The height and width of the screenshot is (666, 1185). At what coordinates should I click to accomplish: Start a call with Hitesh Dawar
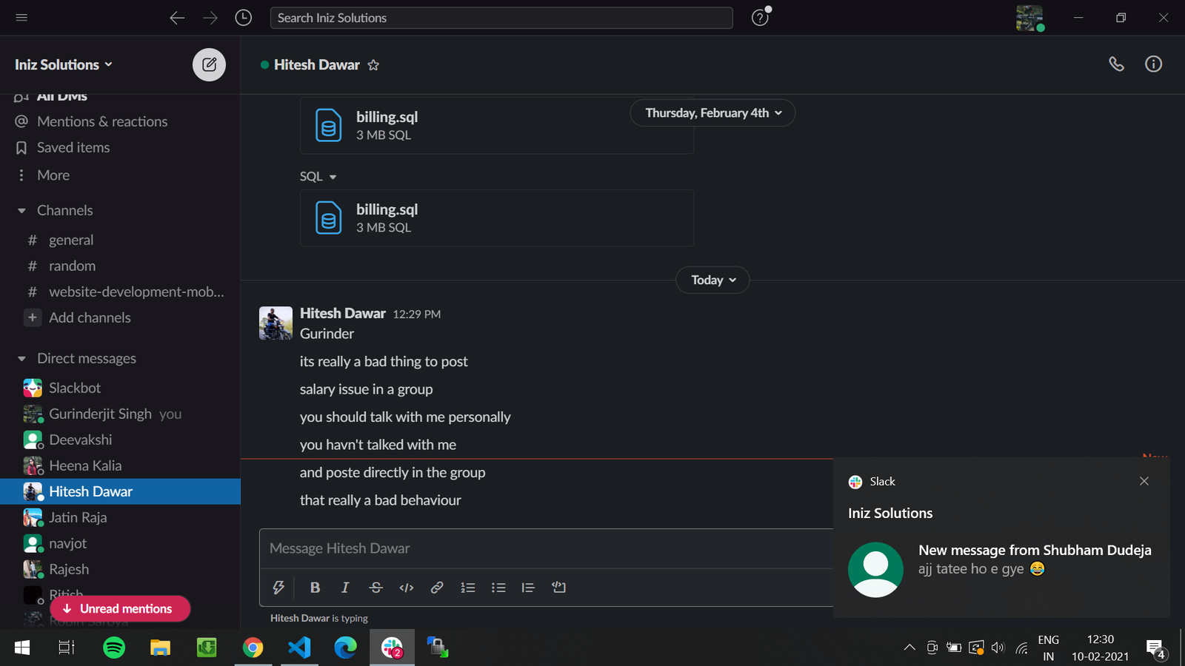tap(1116, 64)
